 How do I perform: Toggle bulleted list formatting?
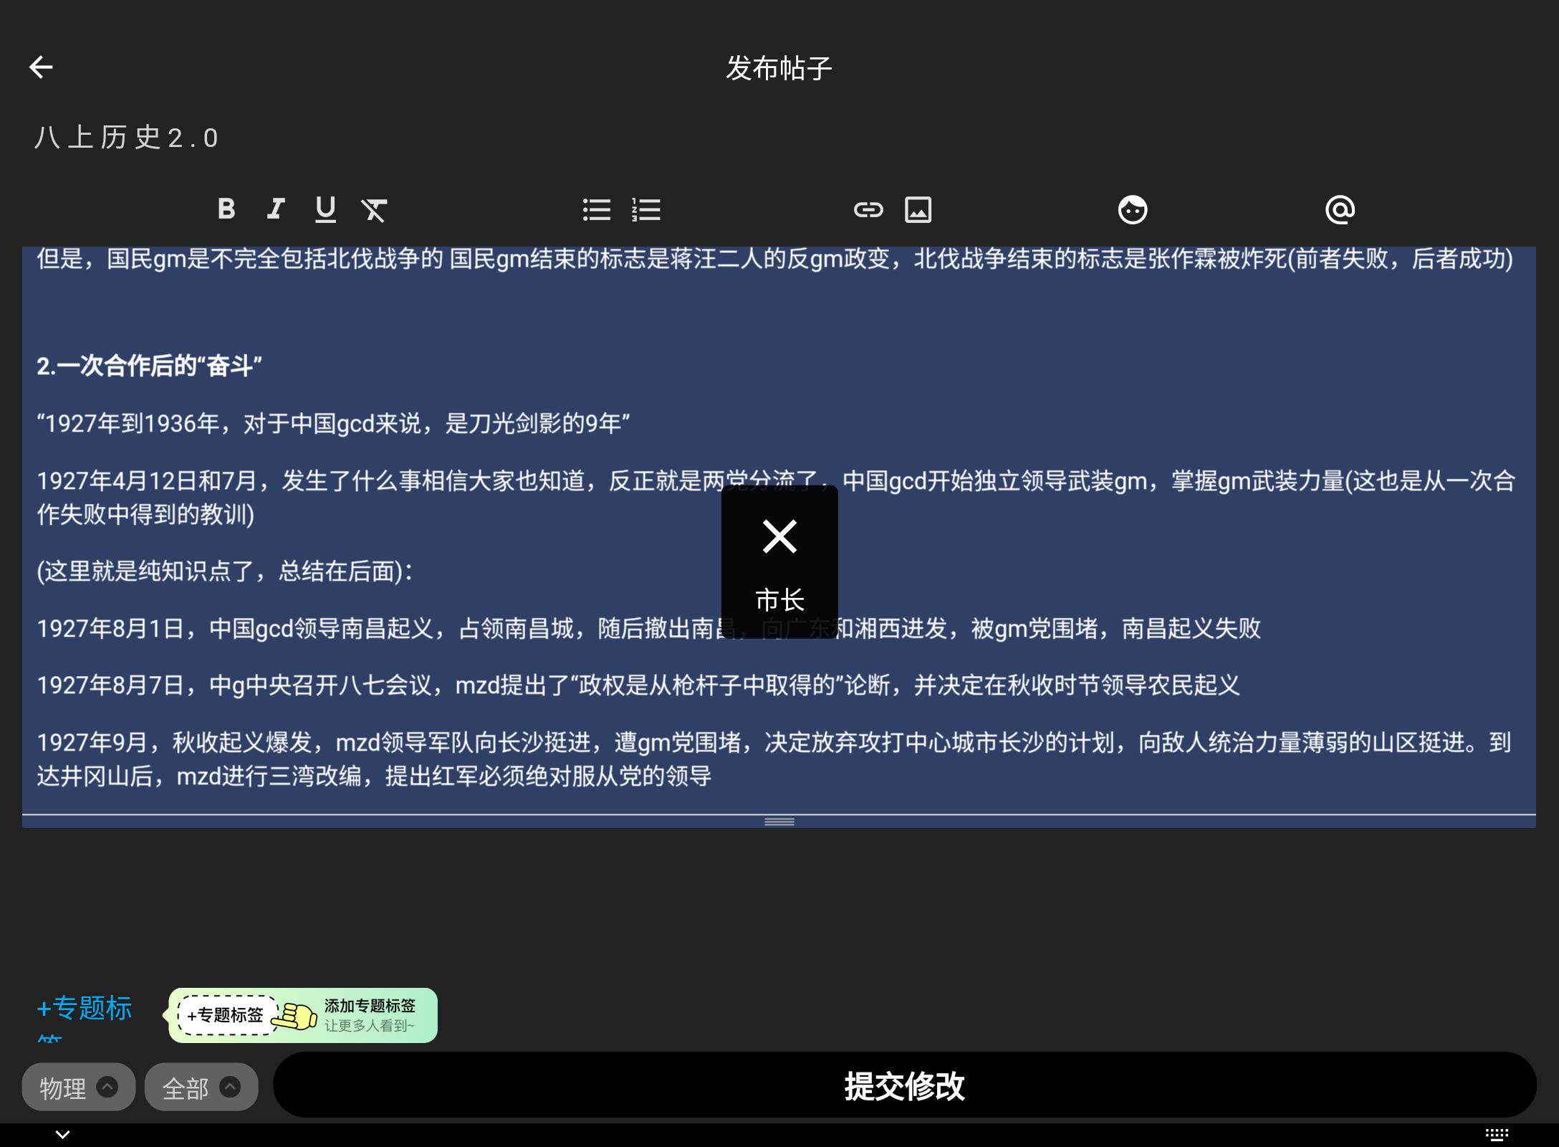tap(596, 209)
